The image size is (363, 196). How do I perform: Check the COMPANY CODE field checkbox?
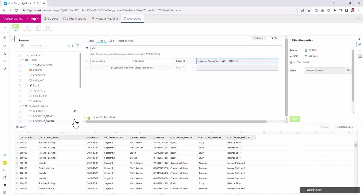click(19, 65)
